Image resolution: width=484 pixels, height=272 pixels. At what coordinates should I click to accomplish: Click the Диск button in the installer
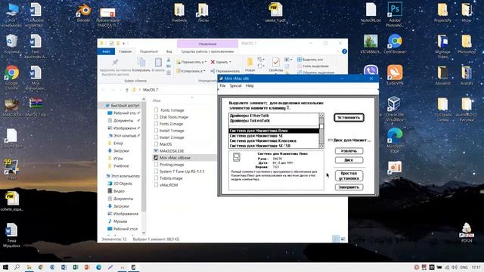pos(349,160)
